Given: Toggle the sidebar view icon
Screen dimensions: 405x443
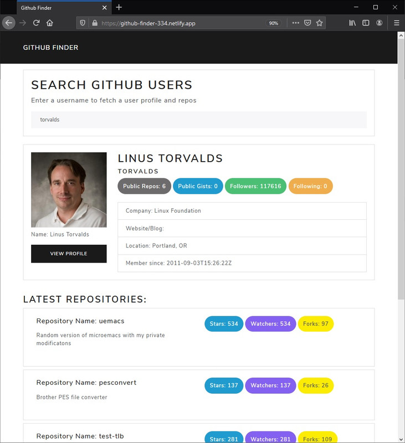Looking at the screenshot, I should tap(366, 23).
